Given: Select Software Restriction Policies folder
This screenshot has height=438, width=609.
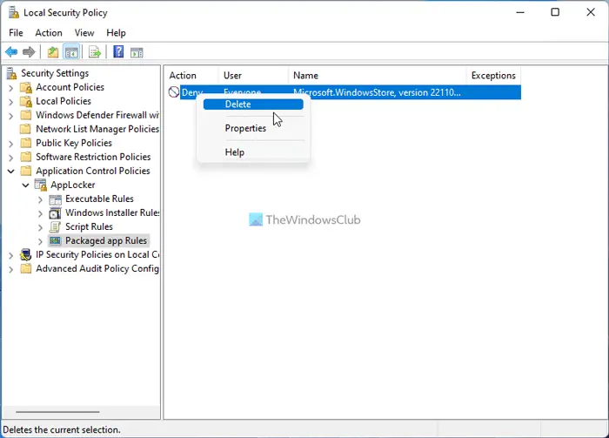Looking at the screenshot, I should click(x=93, y=157).
